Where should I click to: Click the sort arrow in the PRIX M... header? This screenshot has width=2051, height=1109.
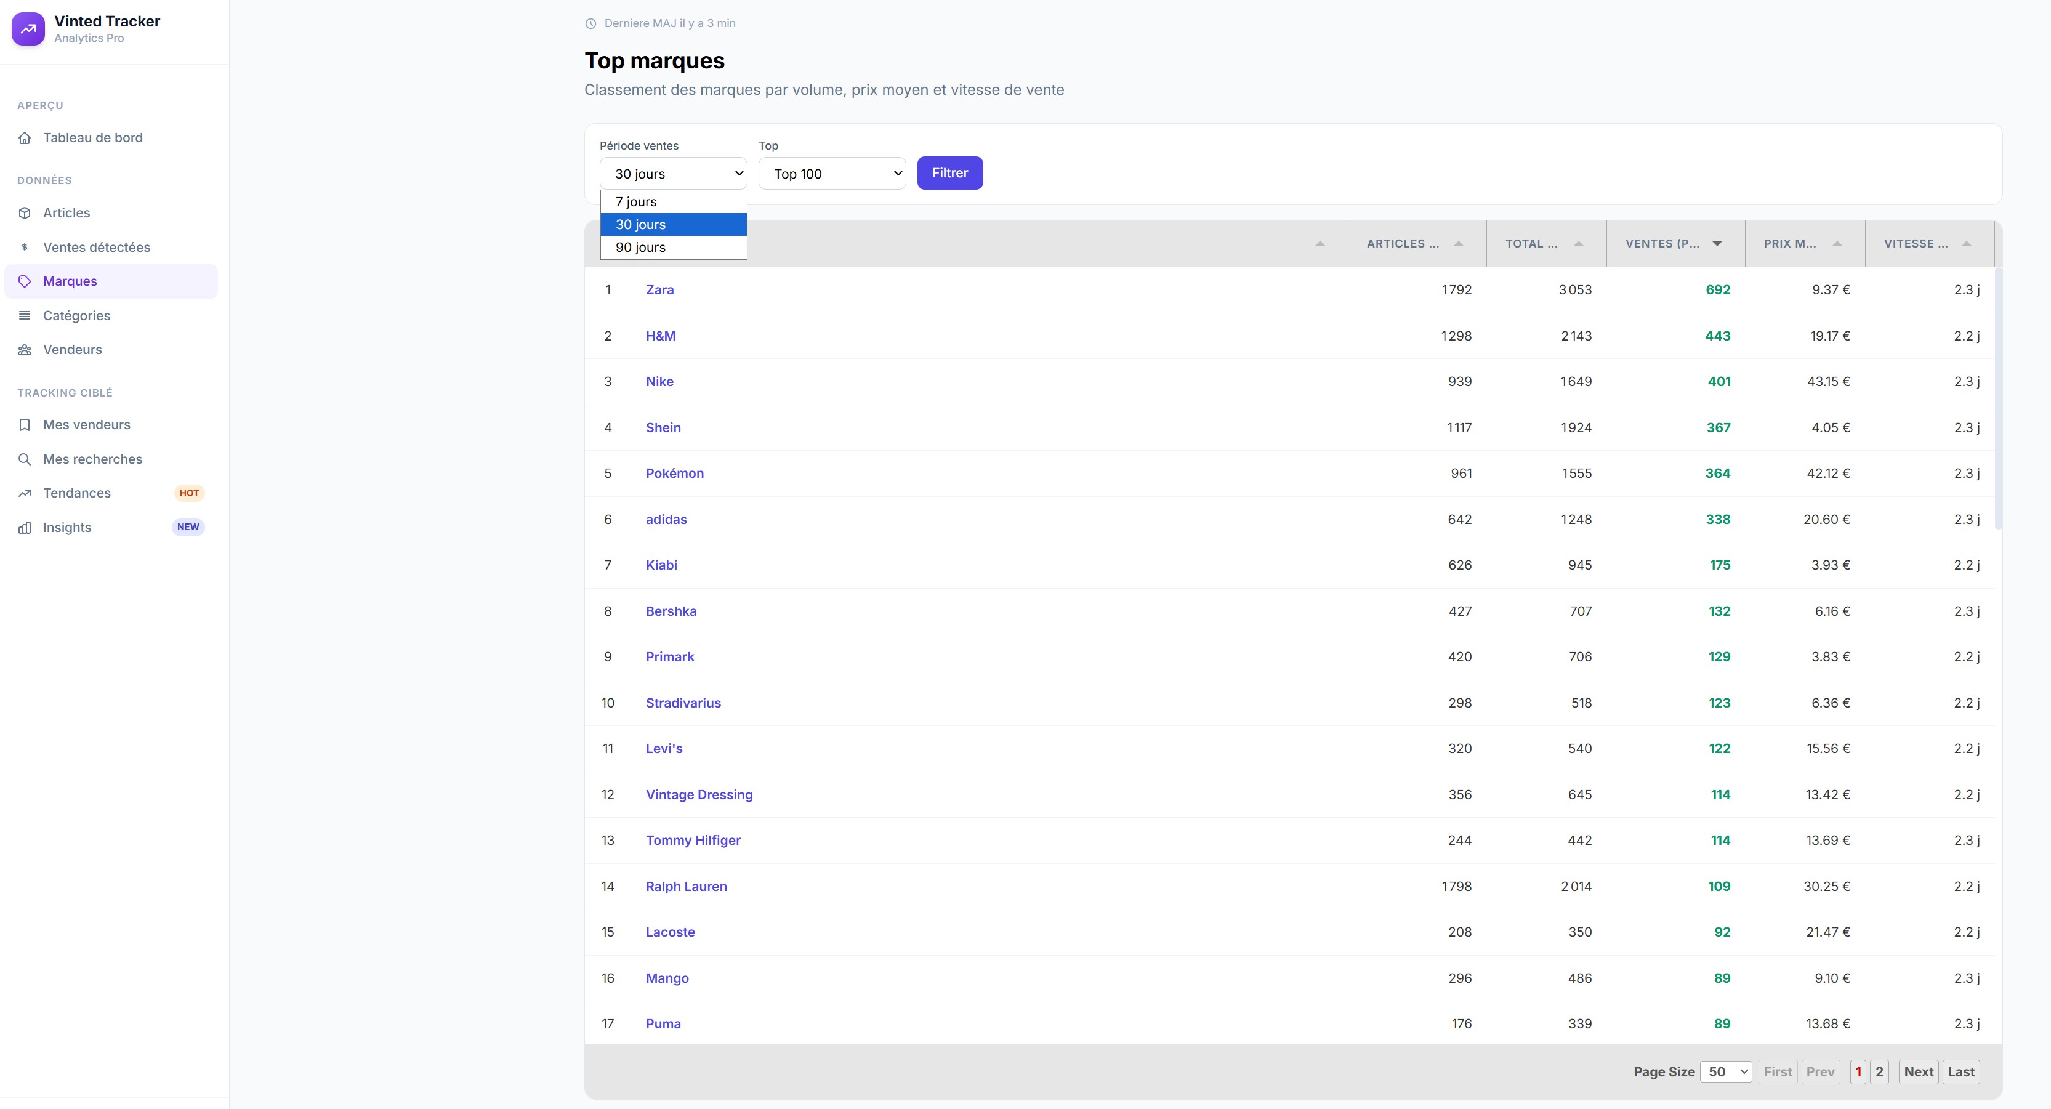click(1837, 244)
